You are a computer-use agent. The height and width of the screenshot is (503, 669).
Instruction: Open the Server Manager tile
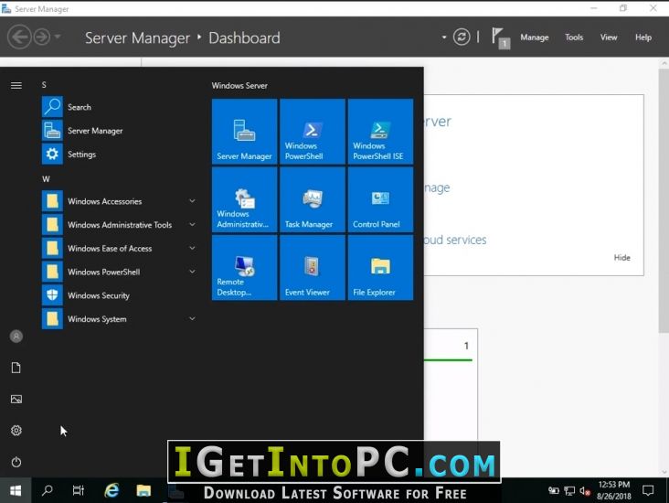(x=244, y=132)
